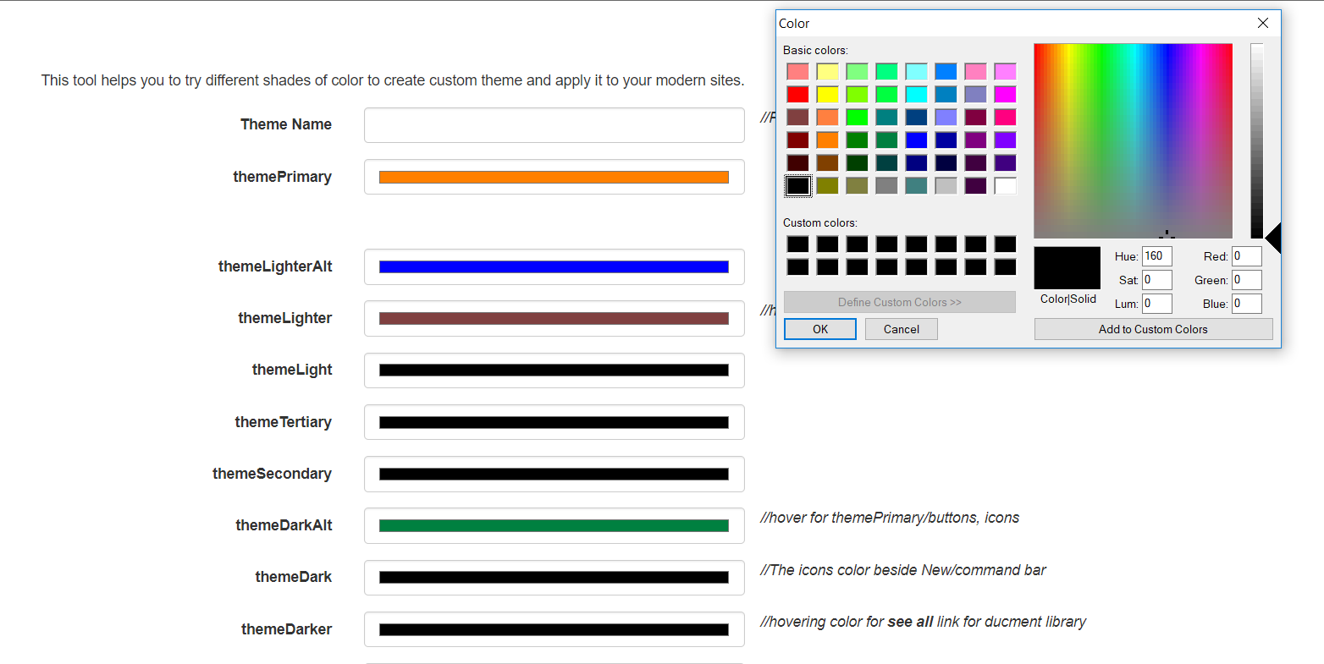
Task: Click the blue themeLighterAlt color bar
Action: pyautogui.click(x=554, y=266)
